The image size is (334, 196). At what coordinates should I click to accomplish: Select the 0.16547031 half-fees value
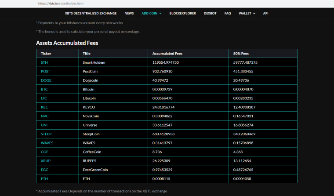[x=243, y=116]
